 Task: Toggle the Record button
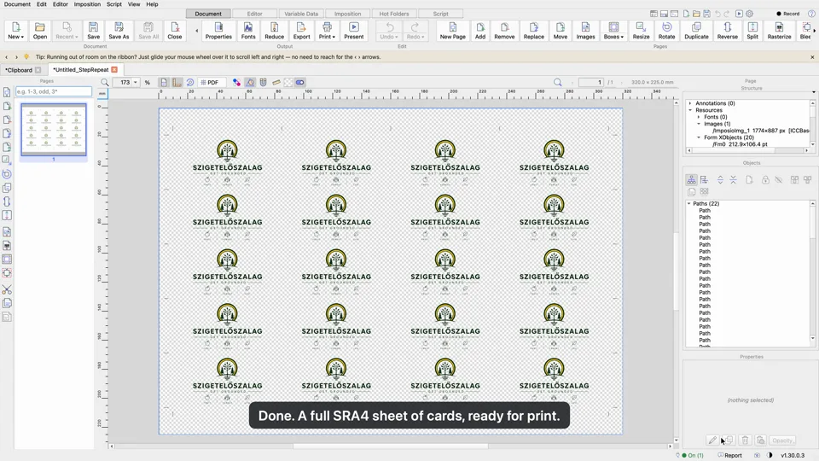[x=787, y=14]
